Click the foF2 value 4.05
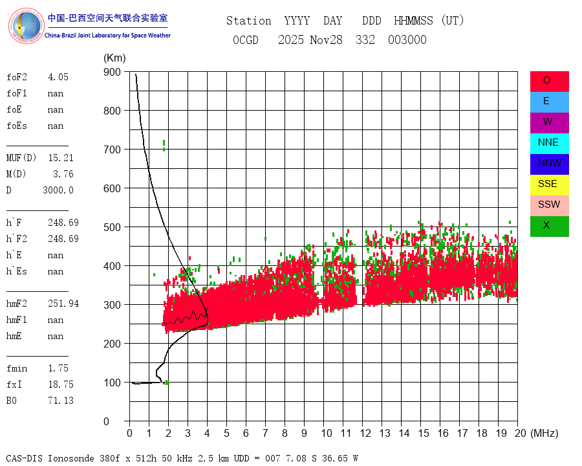582x466 pixels. [58, 77]
